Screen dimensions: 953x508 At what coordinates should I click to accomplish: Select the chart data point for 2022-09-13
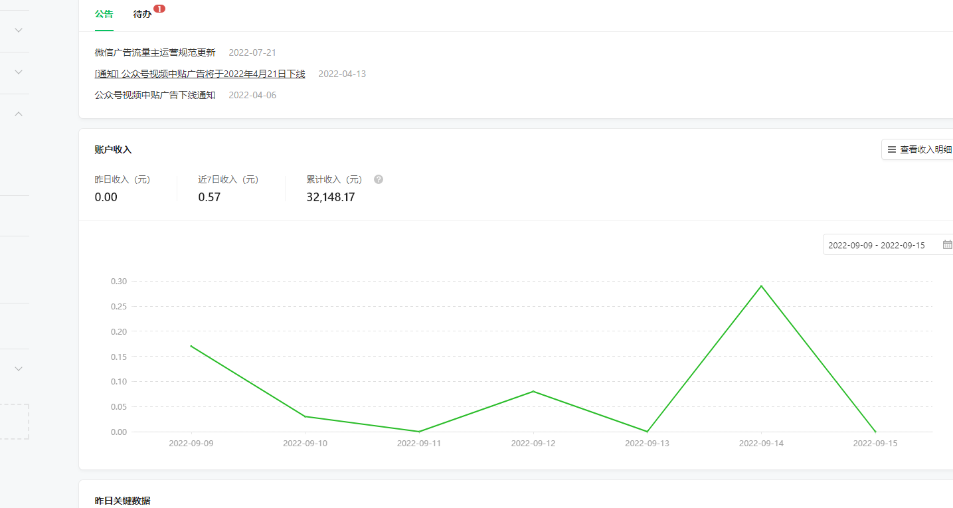(647, 432)
